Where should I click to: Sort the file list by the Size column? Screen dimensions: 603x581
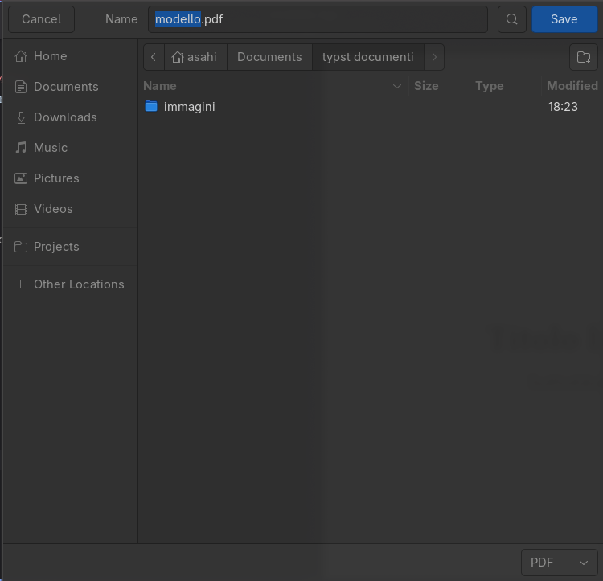tap(439, 86)
